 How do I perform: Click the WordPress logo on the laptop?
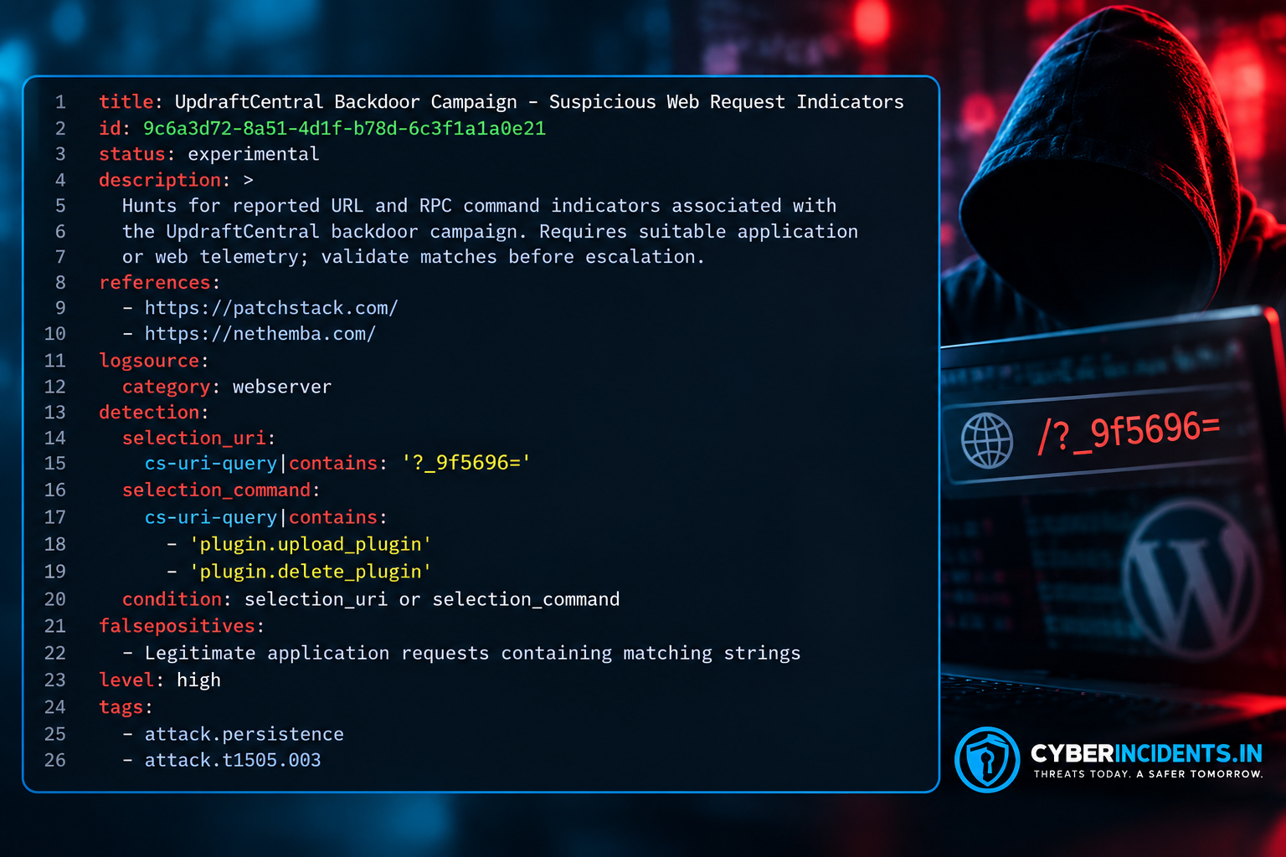(1192, 579)
